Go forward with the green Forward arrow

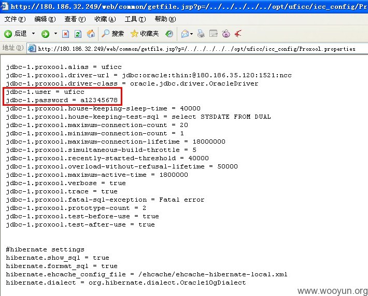45,34
